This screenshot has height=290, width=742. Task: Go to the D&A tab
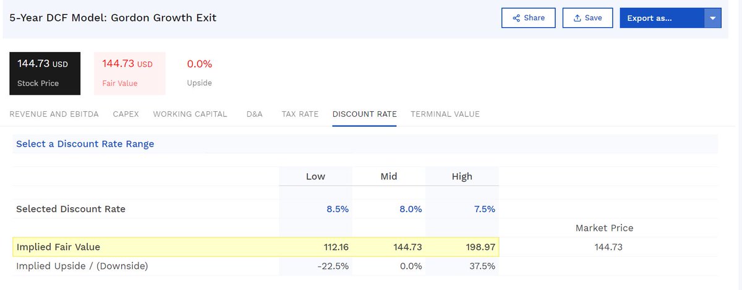254,114
